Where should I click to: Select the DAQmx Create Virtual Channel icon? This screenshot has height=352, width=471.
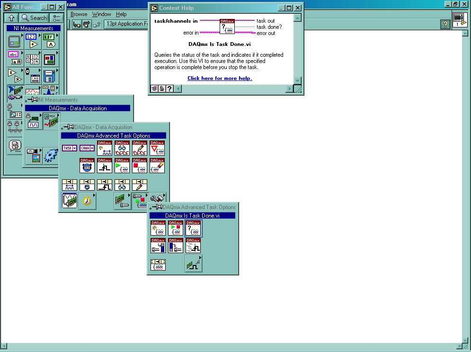tap(105, 148)
